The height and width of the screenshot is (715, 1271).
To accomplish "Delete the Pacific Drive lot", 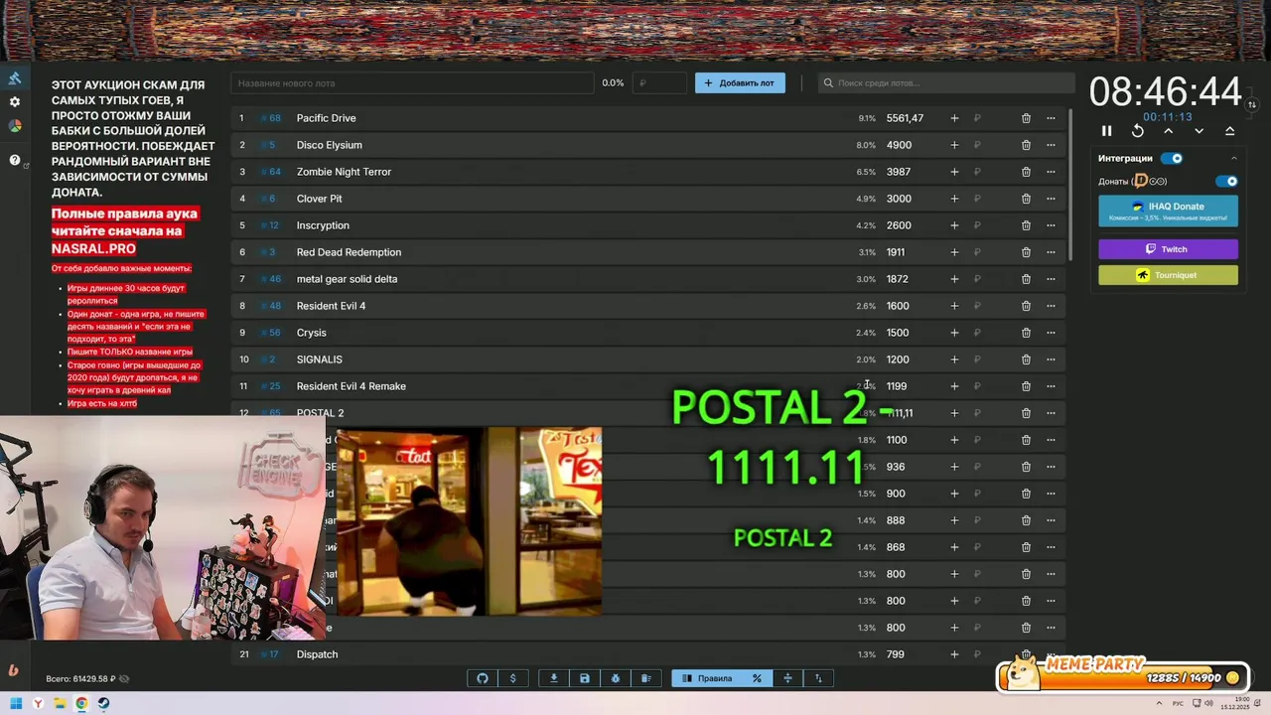I will [1026, 118].
